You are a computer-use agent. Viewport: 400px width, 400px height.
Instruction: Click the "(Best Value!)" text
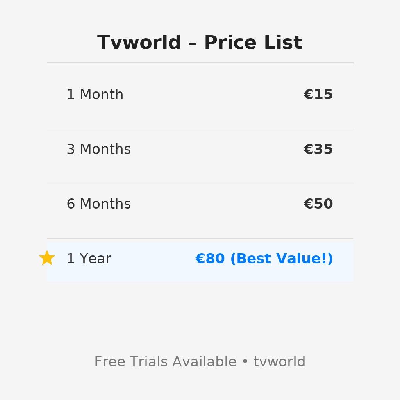(x=282, y=259)
